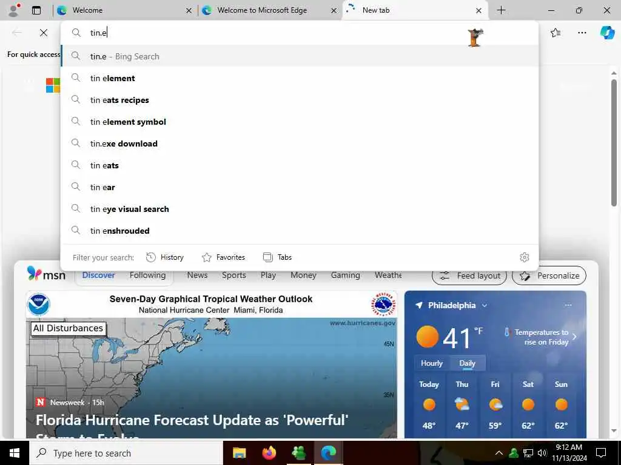Click the page vertical scrollbar thumb
621x465 pixels.
(614, 142)
